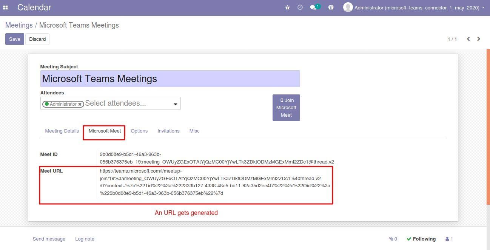Click the attachments paperclip counter

point(393,239)
